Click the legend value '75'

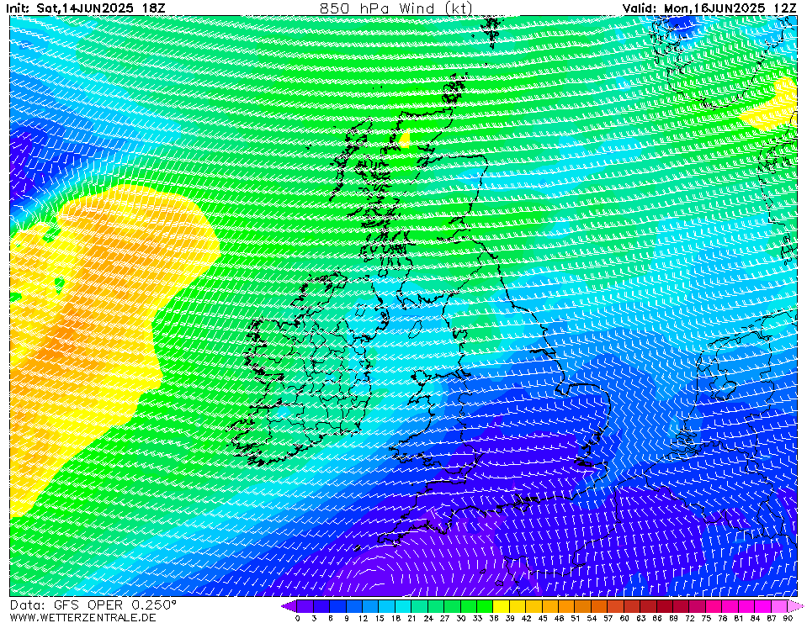(x=706, y=618)
